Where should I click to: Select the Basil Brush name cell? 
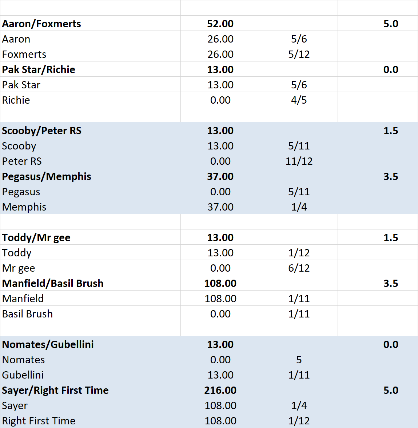(27, 314)
